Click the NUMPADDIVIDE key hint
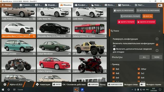 (115, 85)
